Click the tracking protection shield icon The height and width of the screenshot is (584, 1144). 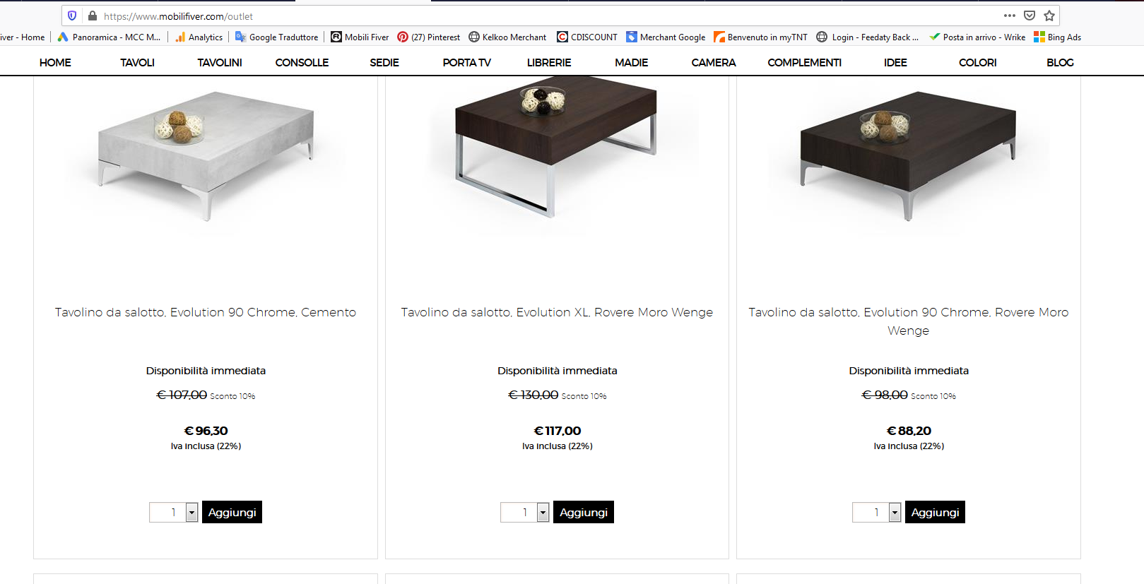(x=72, y=16)
